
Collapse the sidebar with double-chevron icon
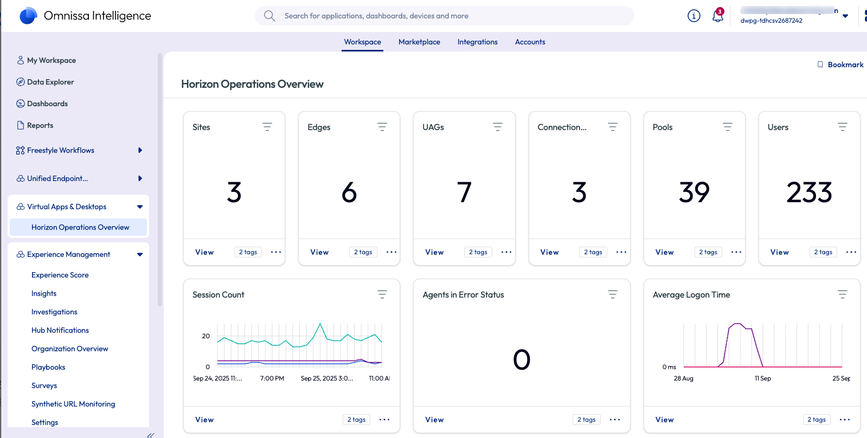[151, 435]
